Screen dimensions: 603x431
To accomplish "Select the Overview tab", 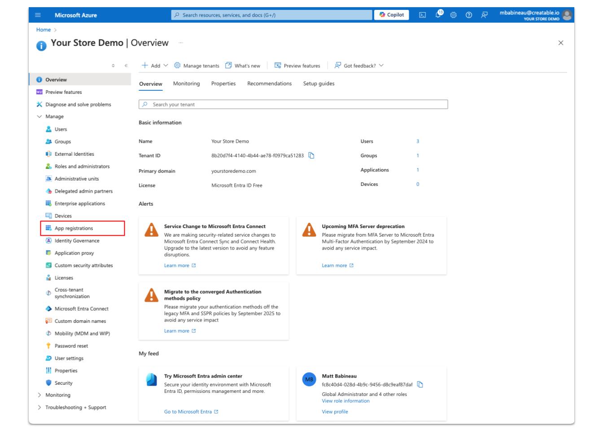I will 151,84.
